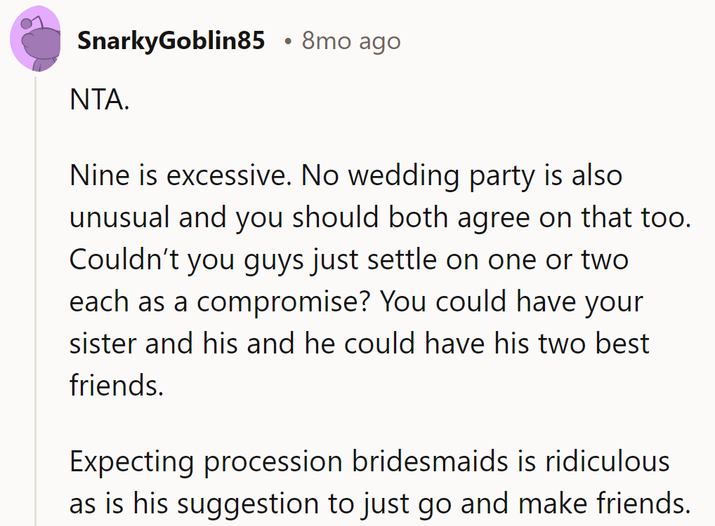The width and height of the screenshot is (715, 526).
Task: Click the word "friends." ending the second paragraph
Action: 117,385
